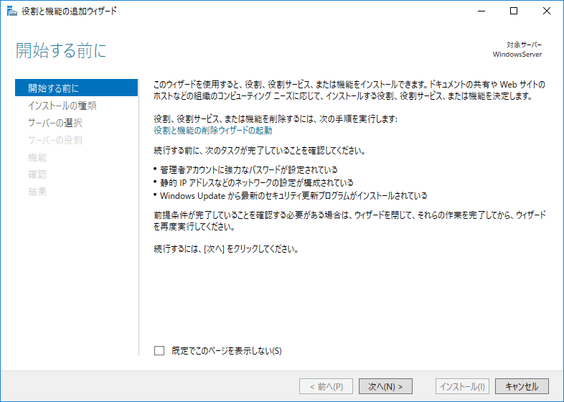
Task: Open the 役割と機能の削除ウィザードの起動 link
Action: point(212,131)
